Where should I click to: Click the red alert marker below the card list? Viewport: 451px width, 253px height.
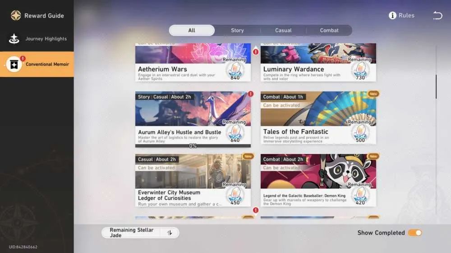tap(256, 210)
